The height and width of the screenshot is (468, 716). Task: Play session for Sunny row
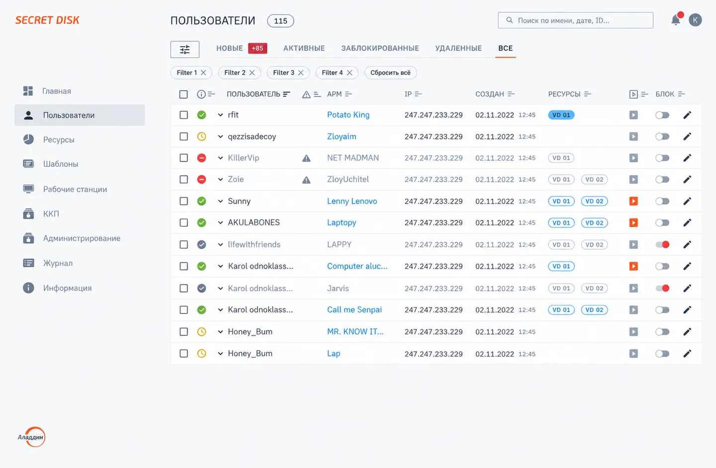pyautogui.click(x=633, y=201)
